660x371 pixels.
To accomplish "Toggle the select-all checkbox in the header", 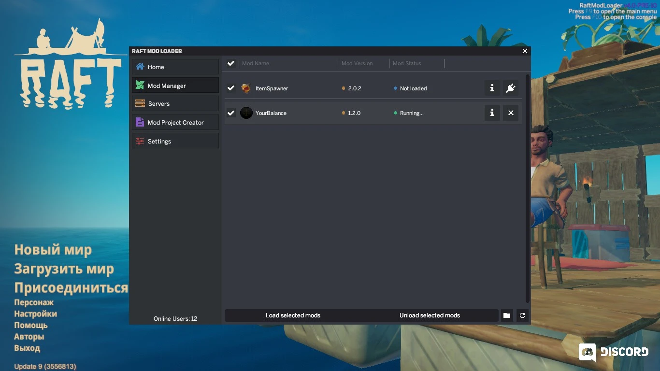I will 230,63.
